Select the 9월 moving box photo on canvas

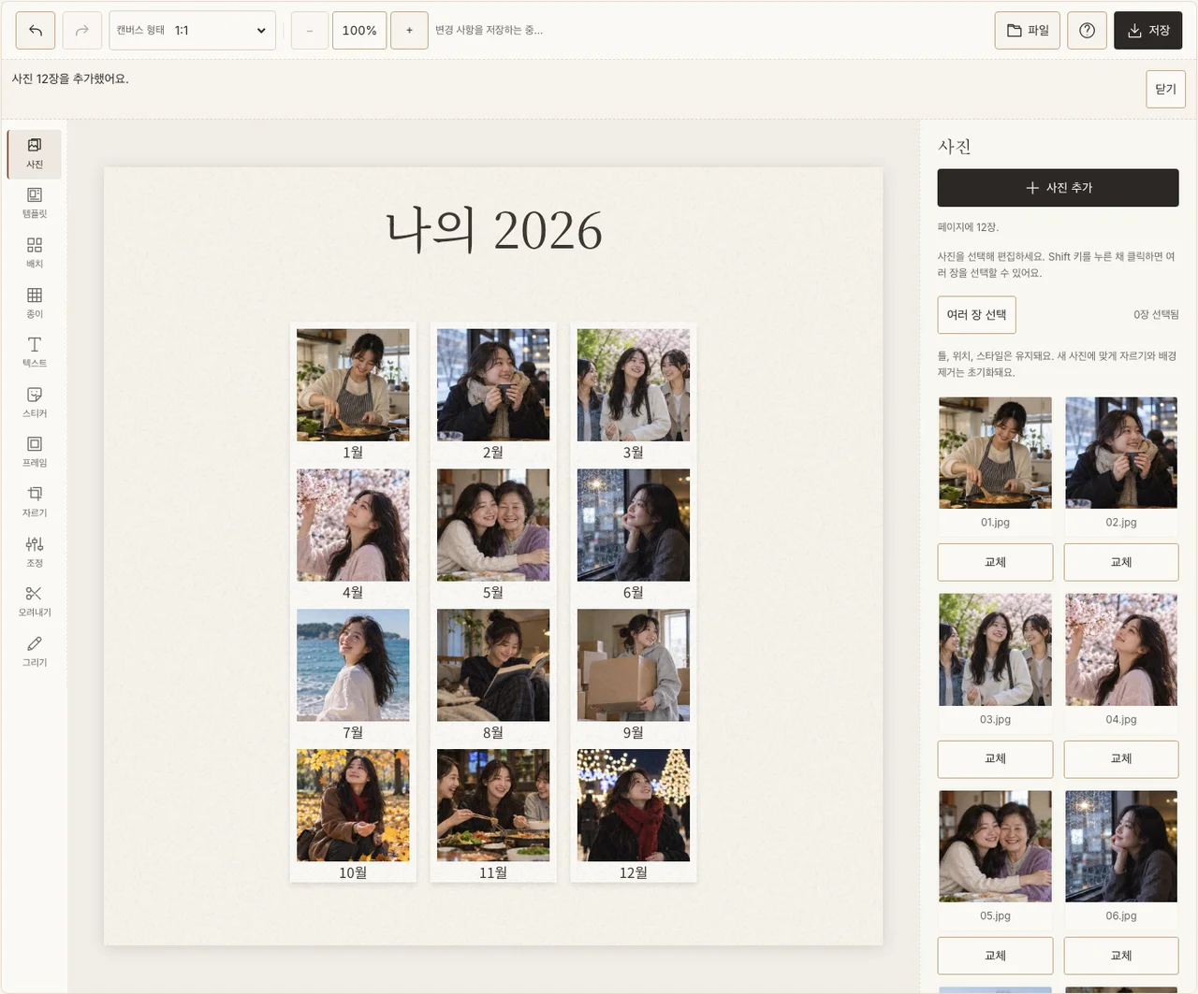click(x=634, y=665)
